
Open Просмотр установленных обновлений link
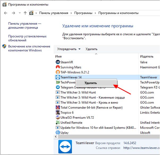pyautogui.click(x=27, y=38)
